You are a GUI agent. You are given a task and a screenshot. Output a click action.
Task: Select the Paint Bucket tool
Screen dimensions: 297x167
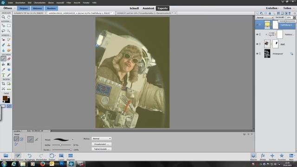3,64
